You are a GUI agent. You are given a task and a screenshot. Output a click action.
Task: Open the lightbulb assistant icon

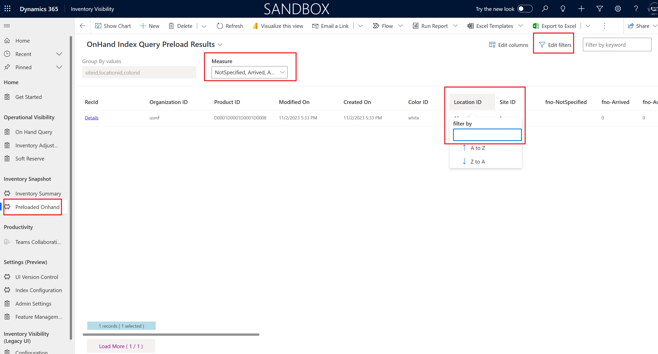[x=563, y=9]
